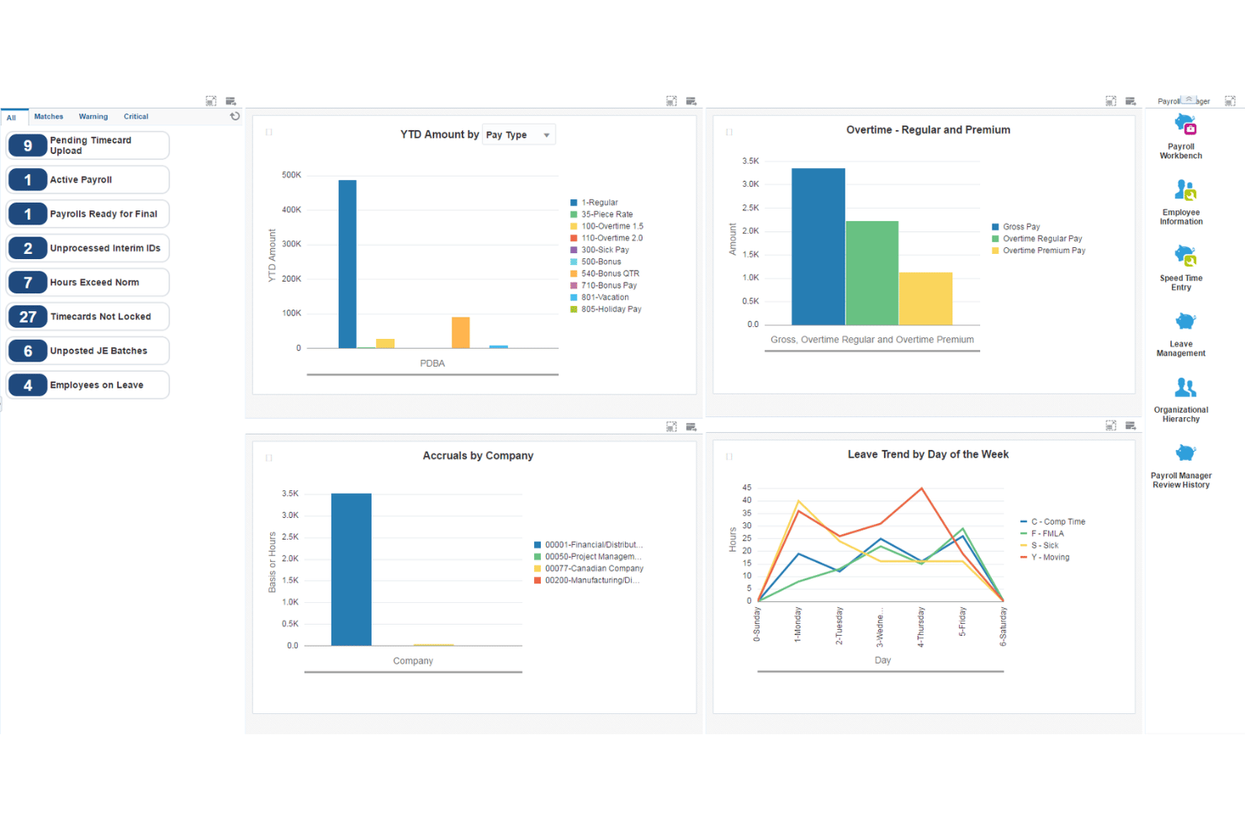This screenshot has width=1245, height=830.
Task: Toggle the 540-Bonus QTR legend entry
Action: pos(605,273)
